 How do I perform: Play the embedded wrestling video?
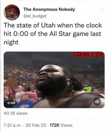point(54,80)
